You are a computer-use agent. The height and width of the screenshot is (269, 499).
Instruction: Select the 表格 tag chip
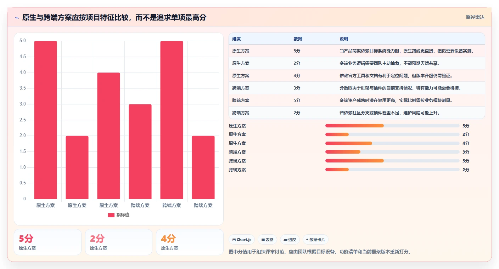268,240
